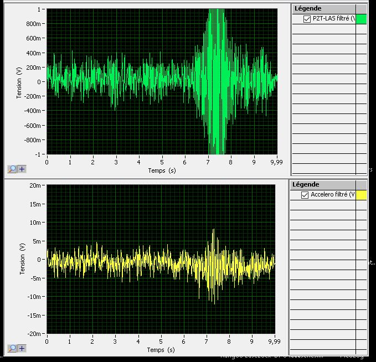Click the yellow signal peak near 7 seconds
This screenshot has width=376, height=362.
pyautogui.click(x=213, y=232)
